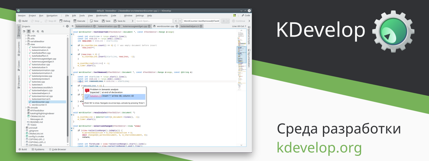
Task: Expand the vimode folder
Action: pos(26,107)
